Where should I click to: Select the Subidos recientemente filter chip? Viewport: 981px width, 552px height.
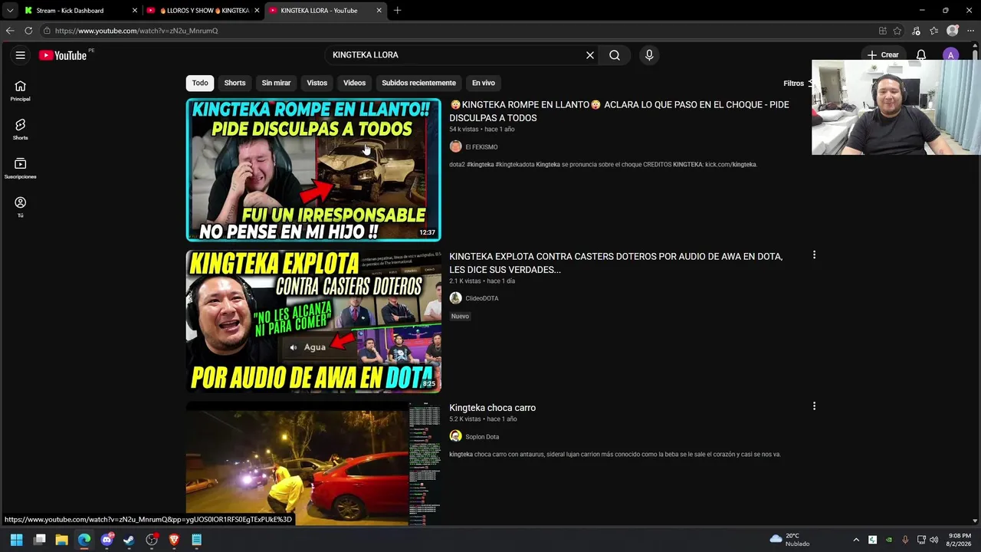tap(418, 83)
